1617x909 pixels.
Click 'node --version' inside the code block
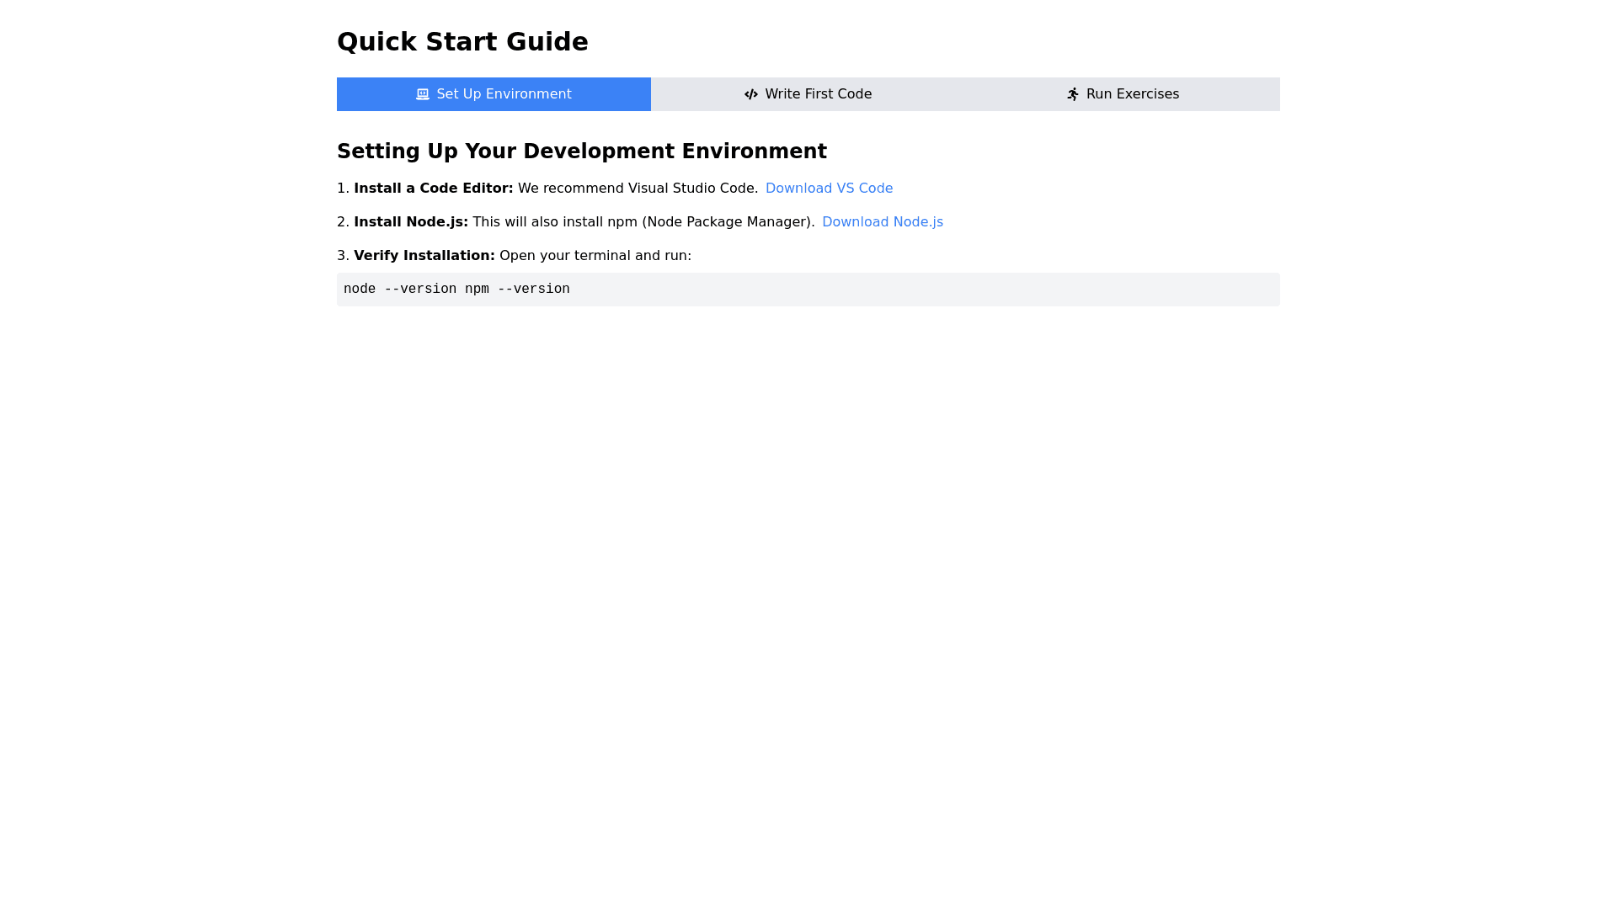[399, 290]
